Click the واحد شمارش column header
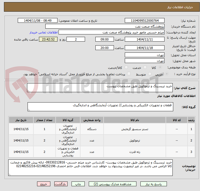Screen dimensions: 200x191 point(92,120)
